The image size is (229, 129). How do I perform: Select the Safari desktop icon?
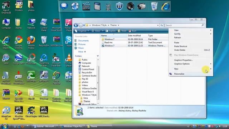click(x=6, y=59)
